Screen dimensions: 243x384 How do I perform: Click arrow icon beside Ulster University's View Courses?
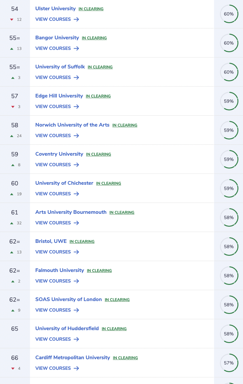[76, 19]
